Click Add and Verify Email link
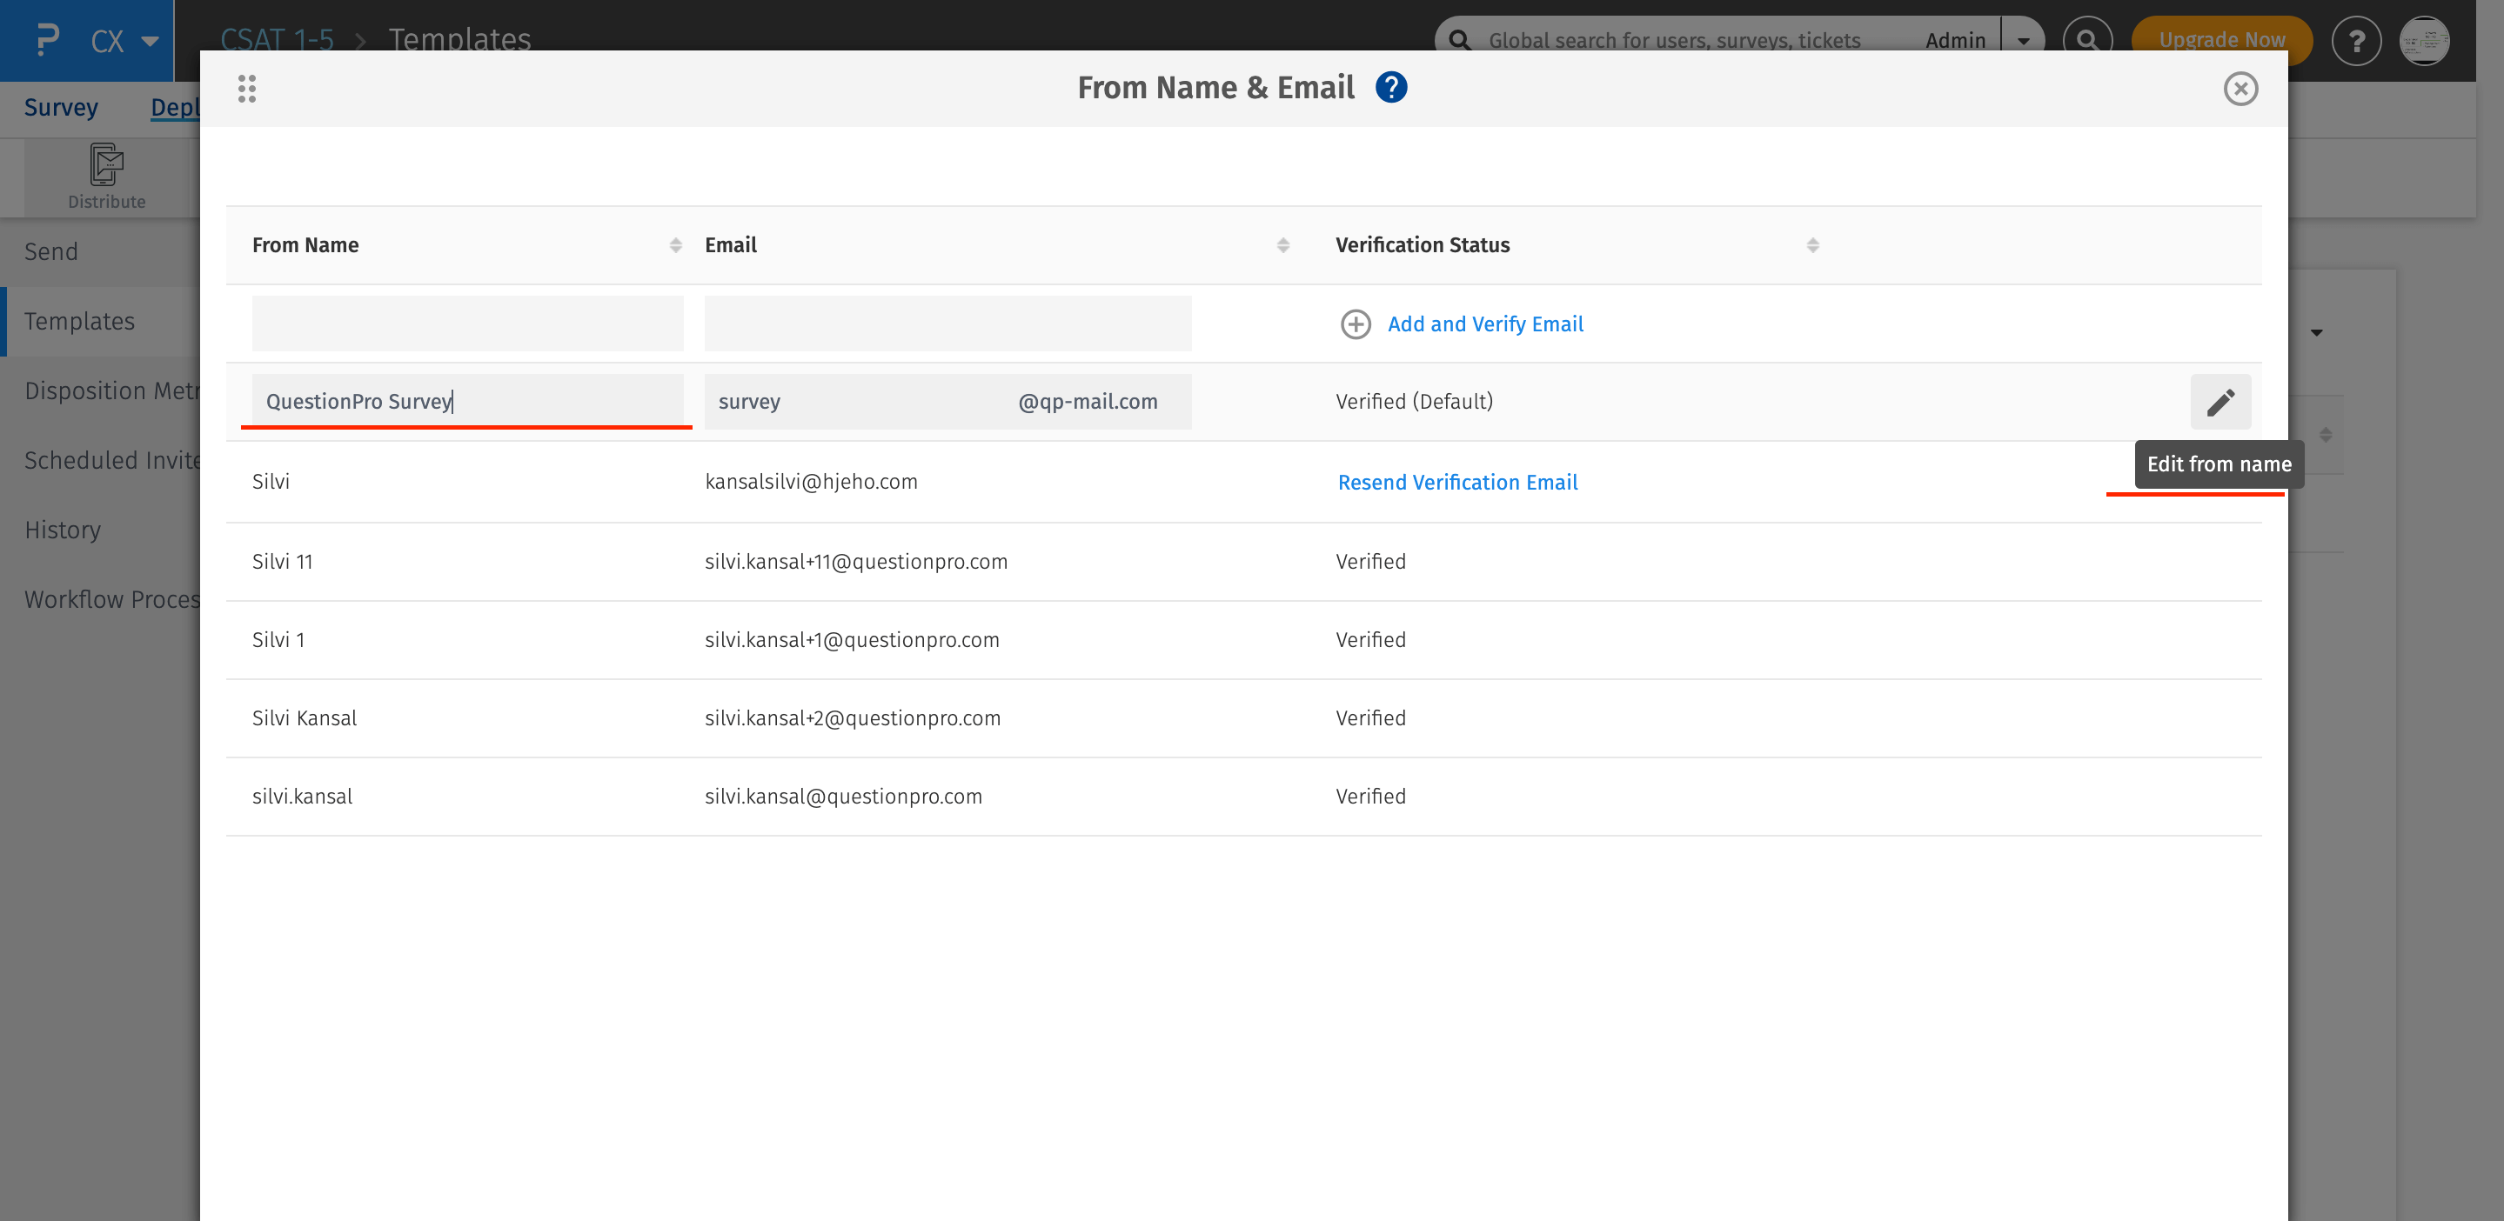 [x=1484, y=324]
